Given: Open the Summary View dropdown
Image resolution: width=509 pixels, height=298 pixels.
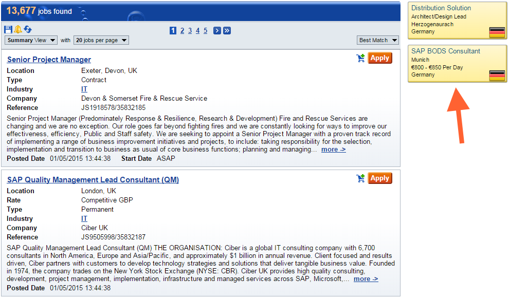Looking at the screenshot, I should 31,40.
